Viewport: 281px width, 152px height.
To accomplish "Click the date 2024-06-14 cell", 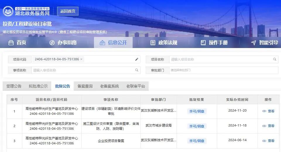I will pyautogui.click(x=237, y=140).
